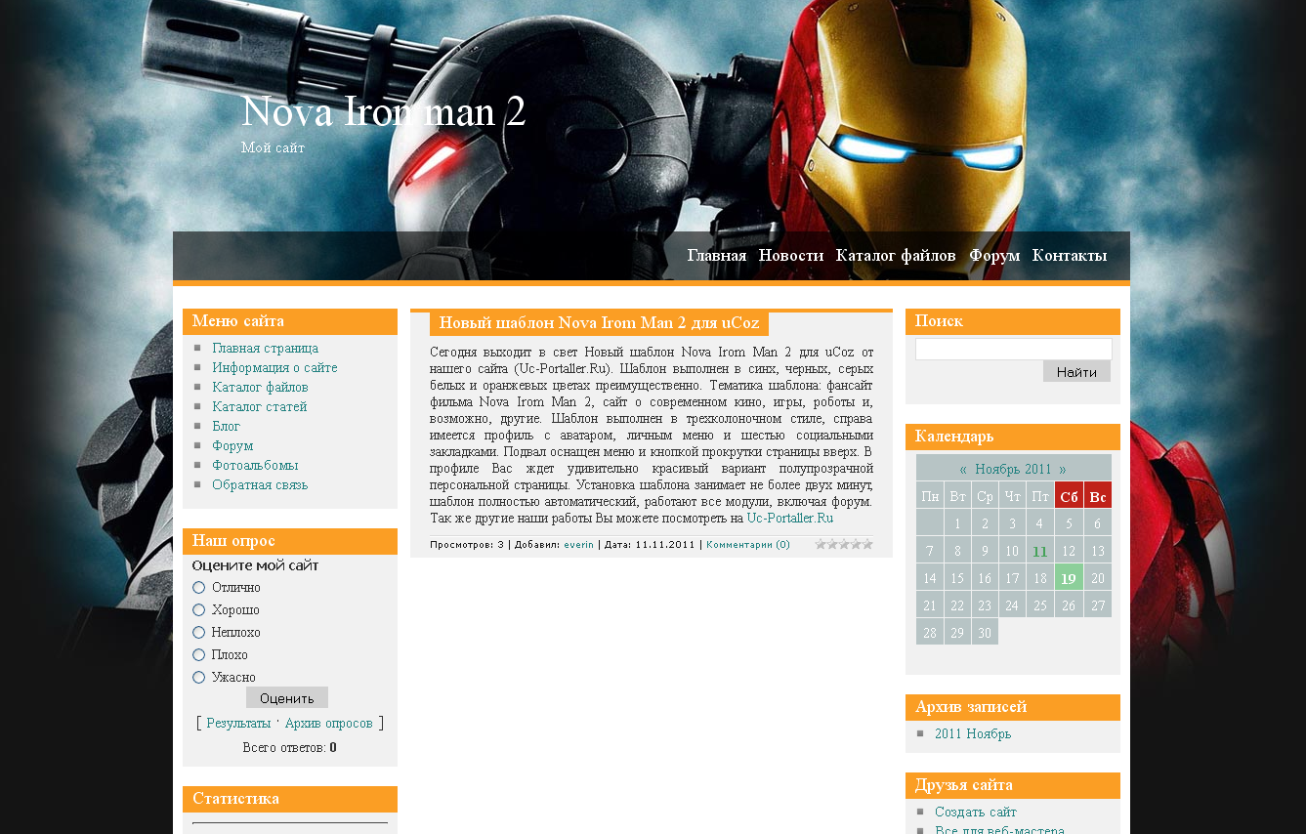Select the Неплохо poll option
Screen dimensions: 1306x834
pyautogui.click(x=199, y=633)
